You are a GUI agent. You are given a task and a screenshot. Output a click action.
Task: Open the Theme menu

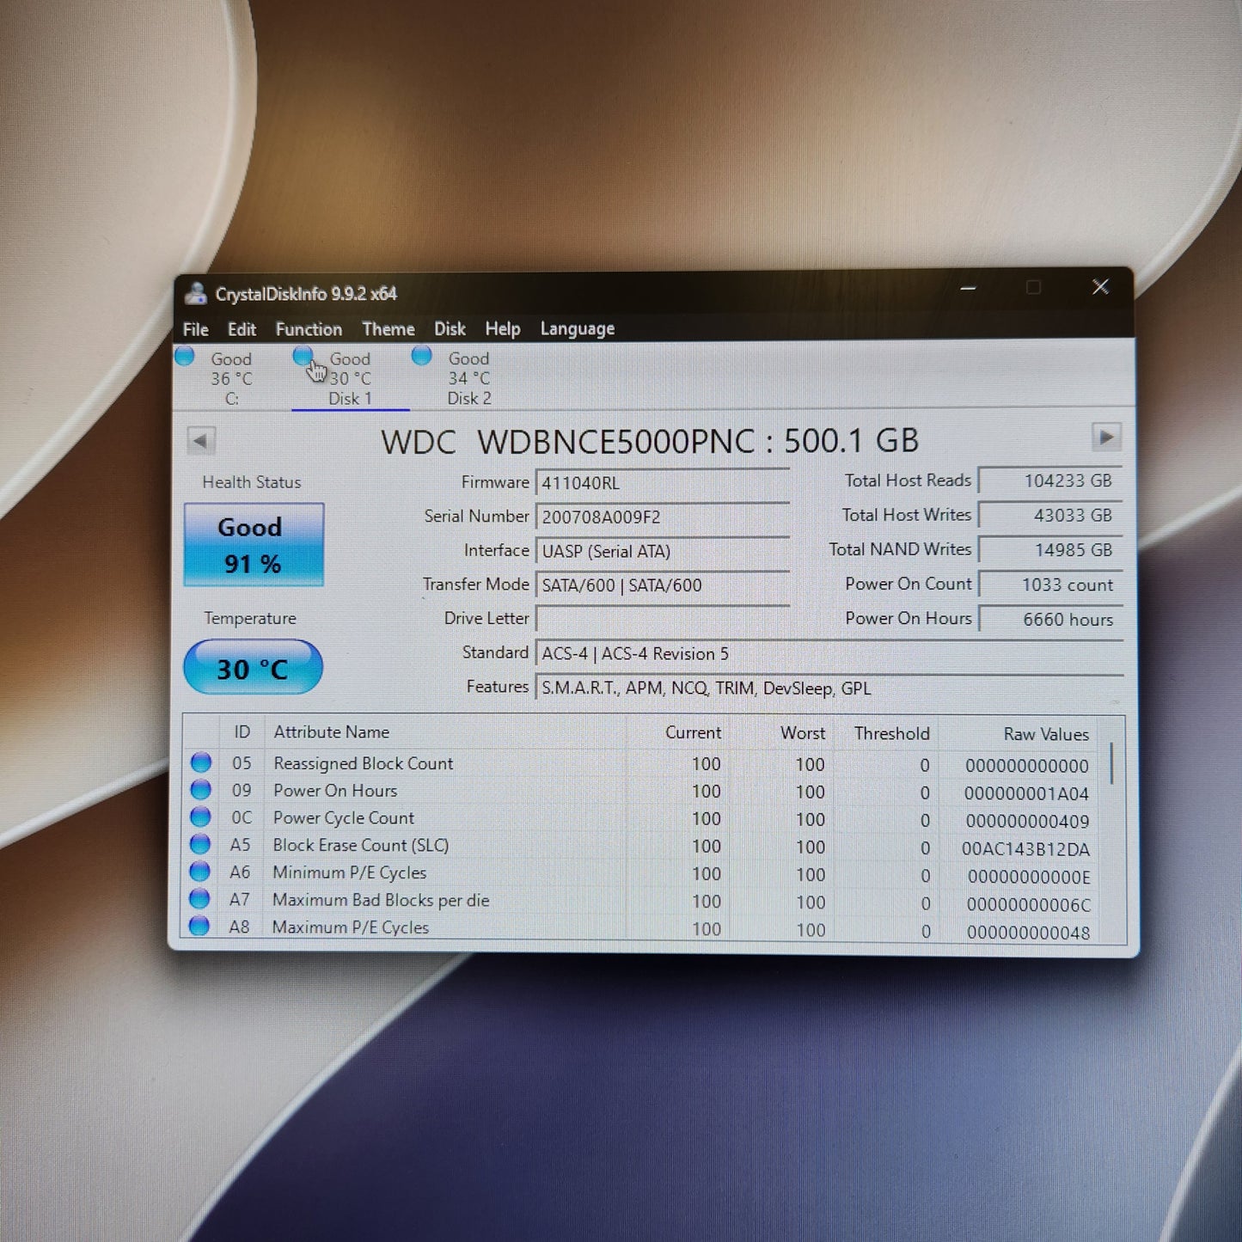tap(389, 329)
